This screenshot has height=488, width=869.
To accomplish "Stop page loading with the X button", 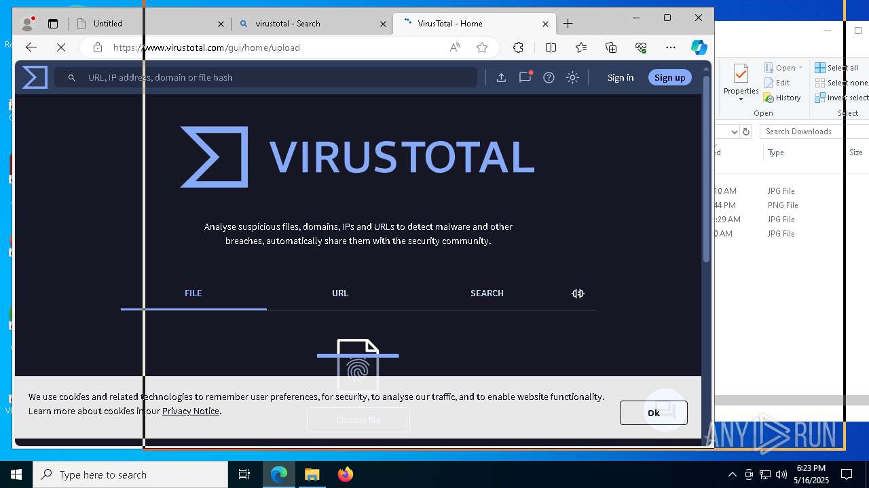I will coord(60,47).
